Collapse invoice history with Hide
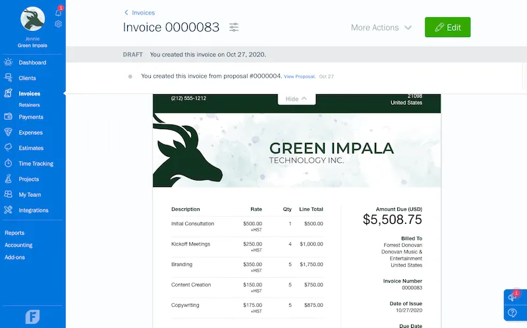527x328 pixels. click(296, 99)
